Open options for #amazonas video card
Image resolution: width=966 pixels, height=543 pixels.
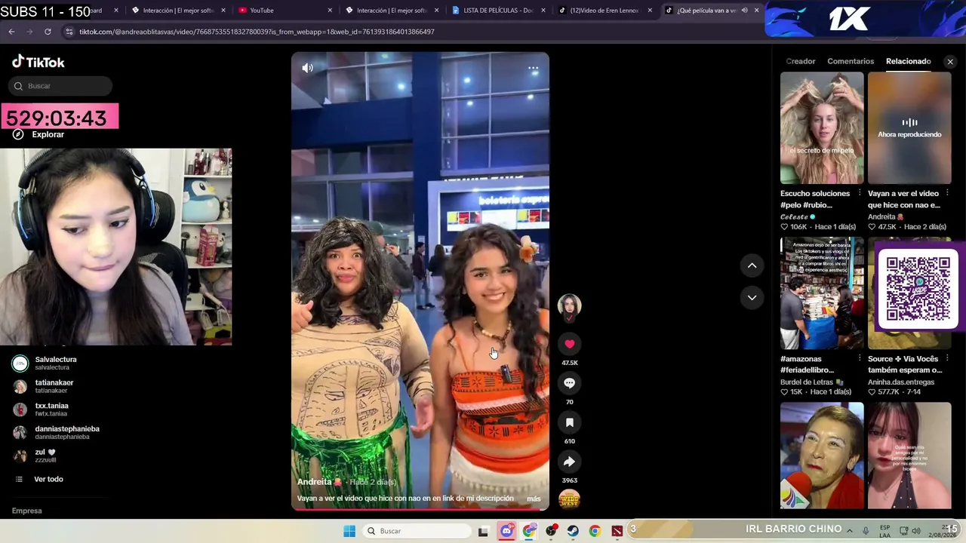click(860, 359)
